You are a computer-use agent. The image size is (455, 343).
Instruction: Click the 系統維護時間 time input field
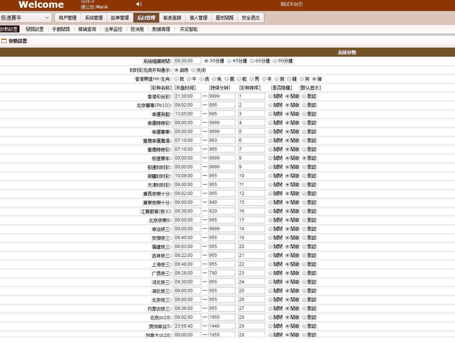click(188, 61)
